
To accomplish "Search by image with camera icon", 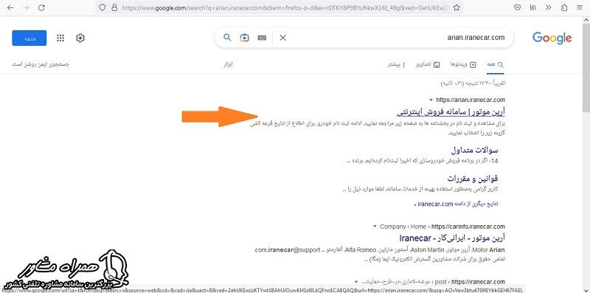I will (245, 38).
